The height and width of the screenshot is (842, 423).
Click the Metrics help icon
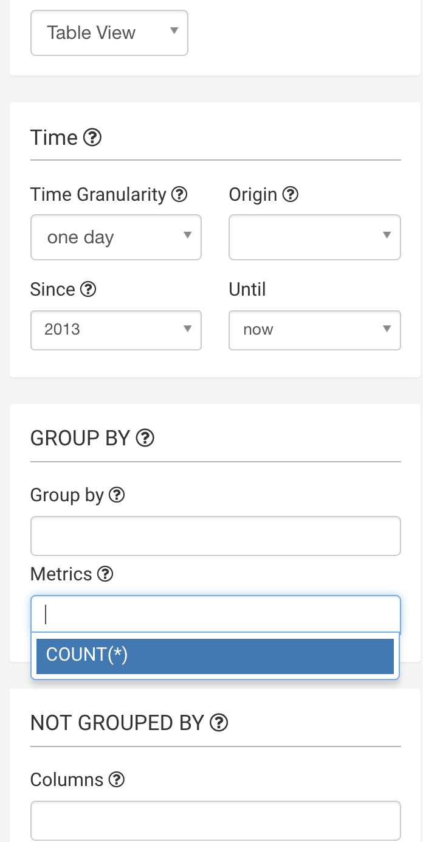point(105,574)
